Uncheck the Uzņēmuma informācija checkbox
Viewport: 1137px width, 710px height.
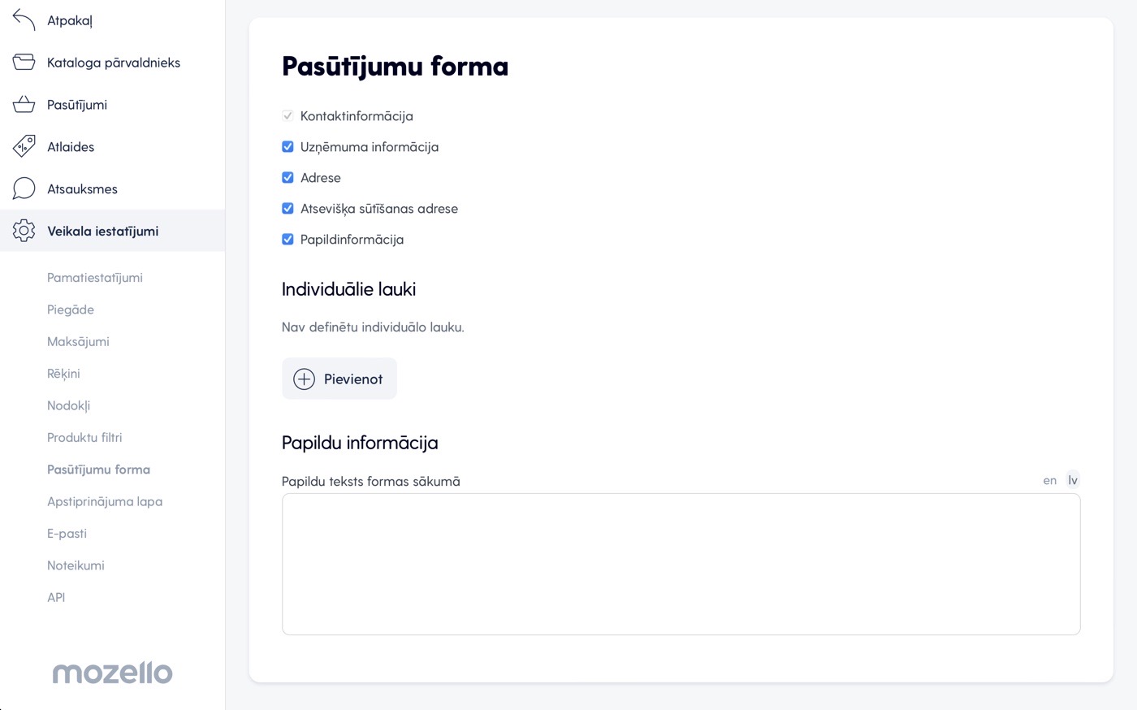287,147
